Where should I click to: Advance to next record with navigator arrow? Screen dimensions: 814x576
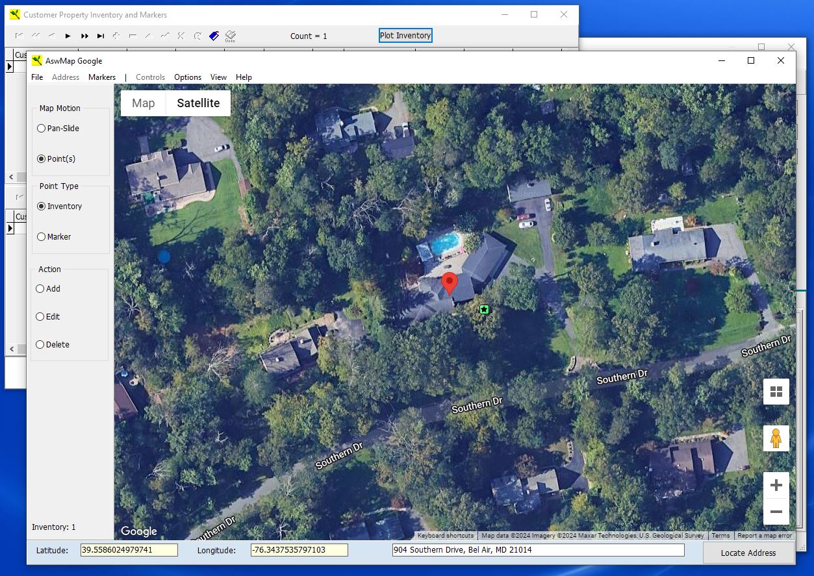pos(68,36)
